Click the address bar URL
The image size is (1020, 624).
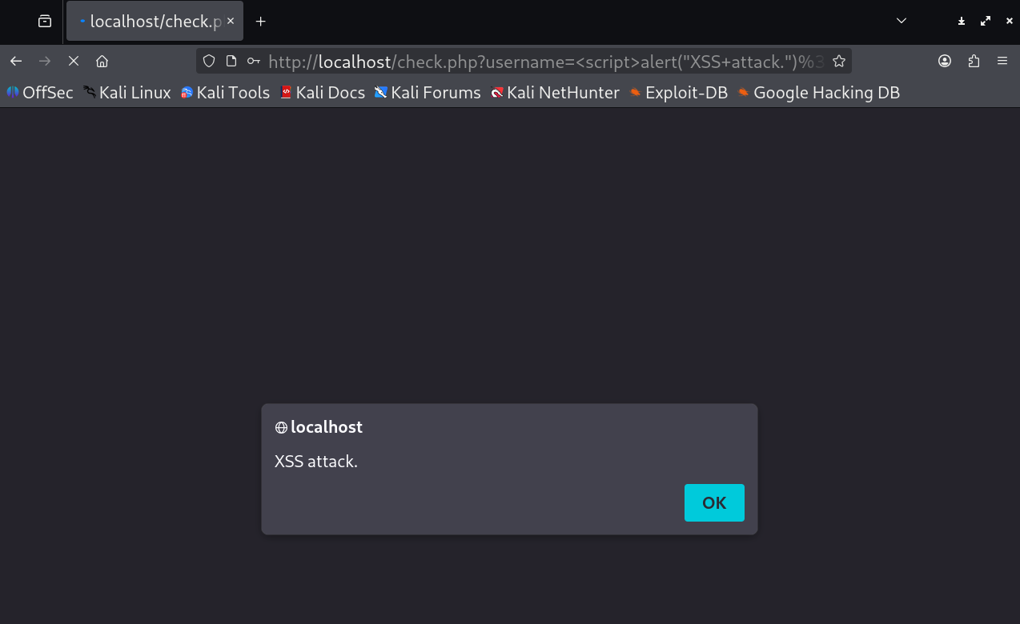click(x=545, y=61)
